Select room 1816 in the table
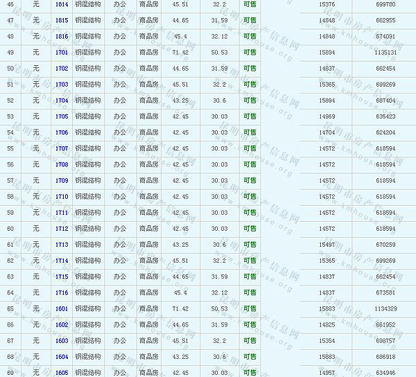The height and width of the screenshot is (377, 416). tap(62, 36)
